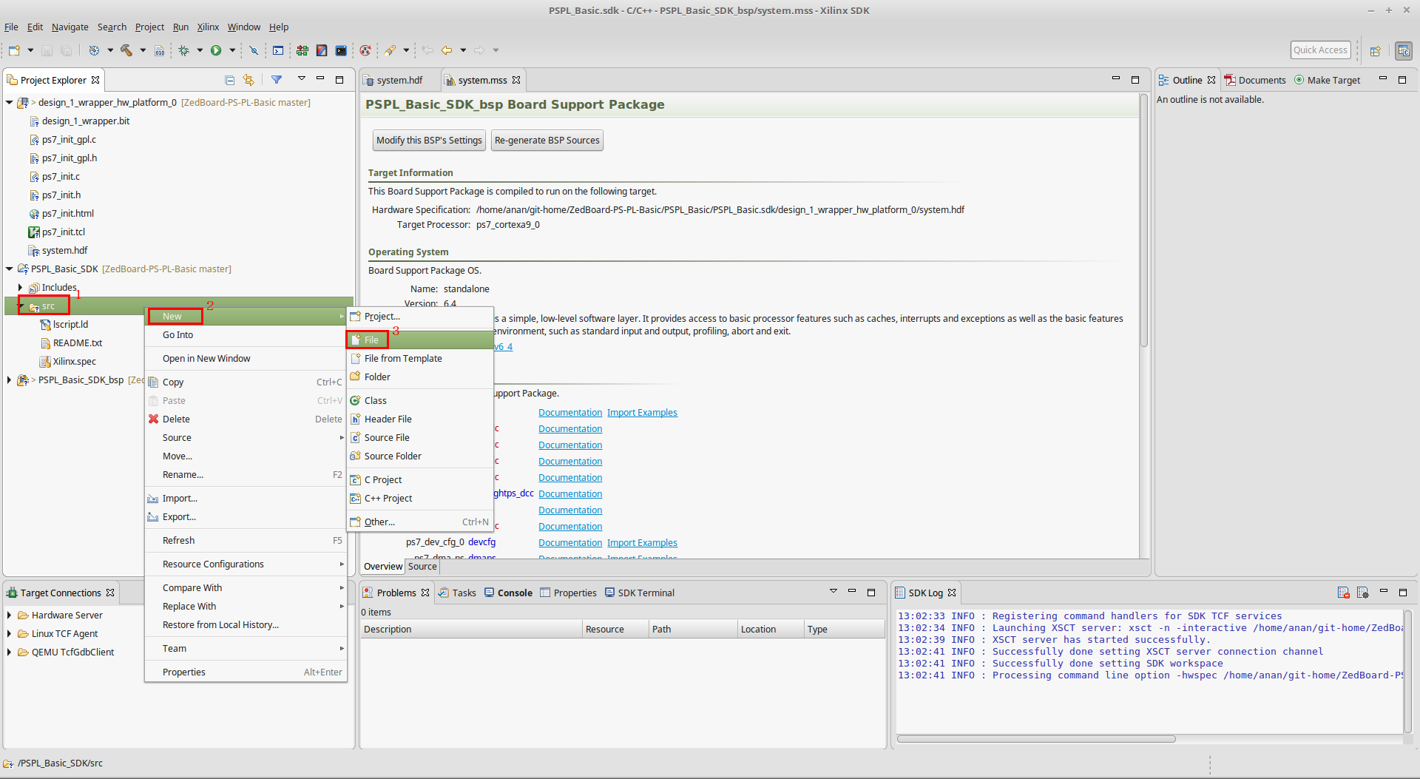
Task: Open the New wizard dropdown arrow
Action: click(30, 50)
